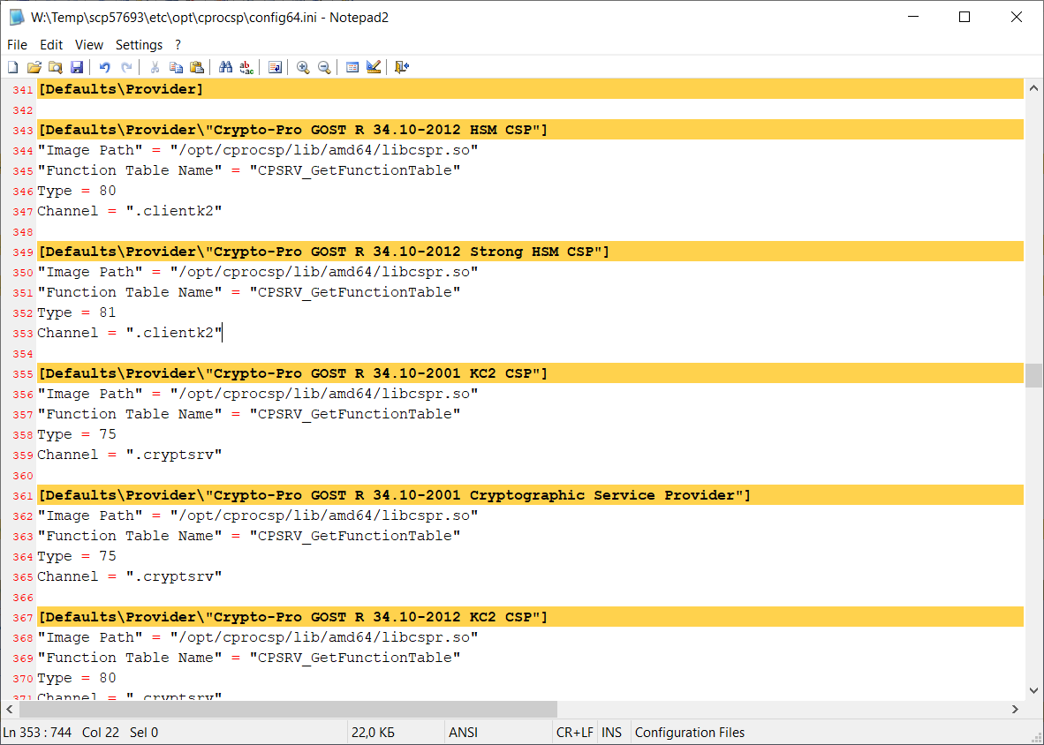Open Go To dialog via the Ln 353 indicator
The image size is (1044, 745).
(x=35, y=732)
